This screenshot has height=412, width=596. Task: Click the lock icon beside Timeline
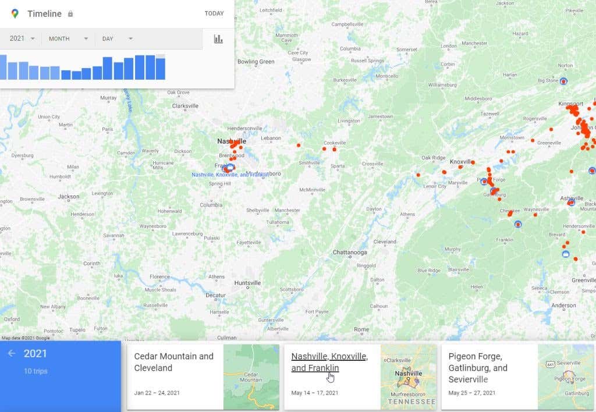(x=70, y=13)
